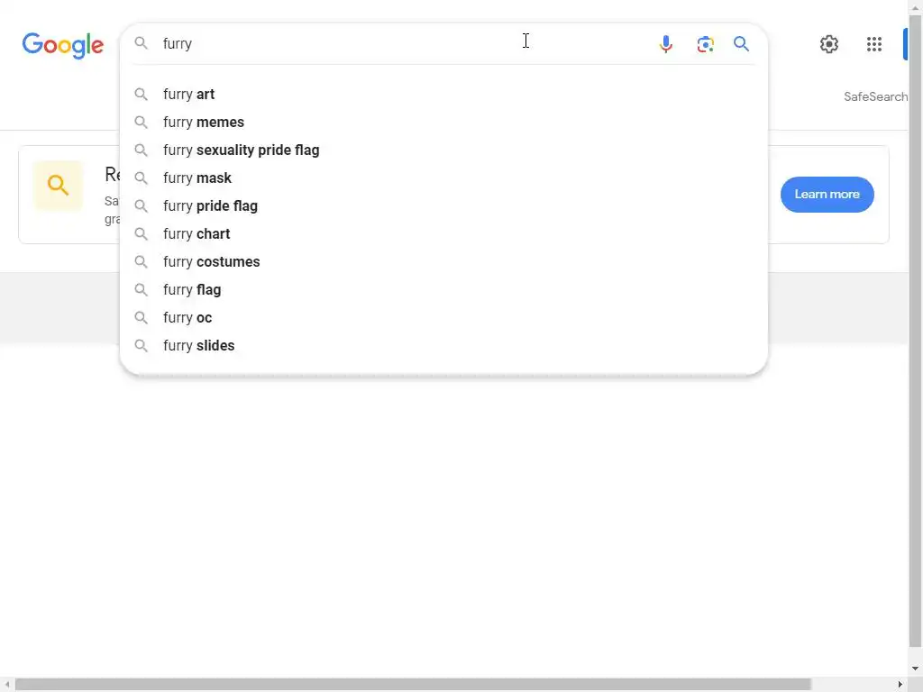Viewport: 923px width, 692px height.
Task: Select the 'furry mask' suggestion
Action: click(197, 178)
